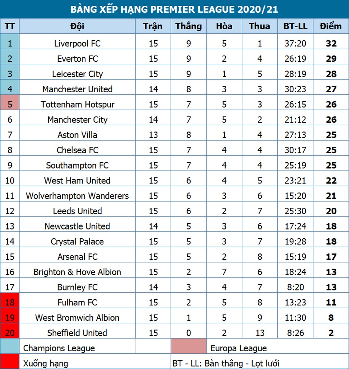Viewport: 349px width, 369px height.
Task: Click the Liverpool FC team name
Action: pos(77,44)
